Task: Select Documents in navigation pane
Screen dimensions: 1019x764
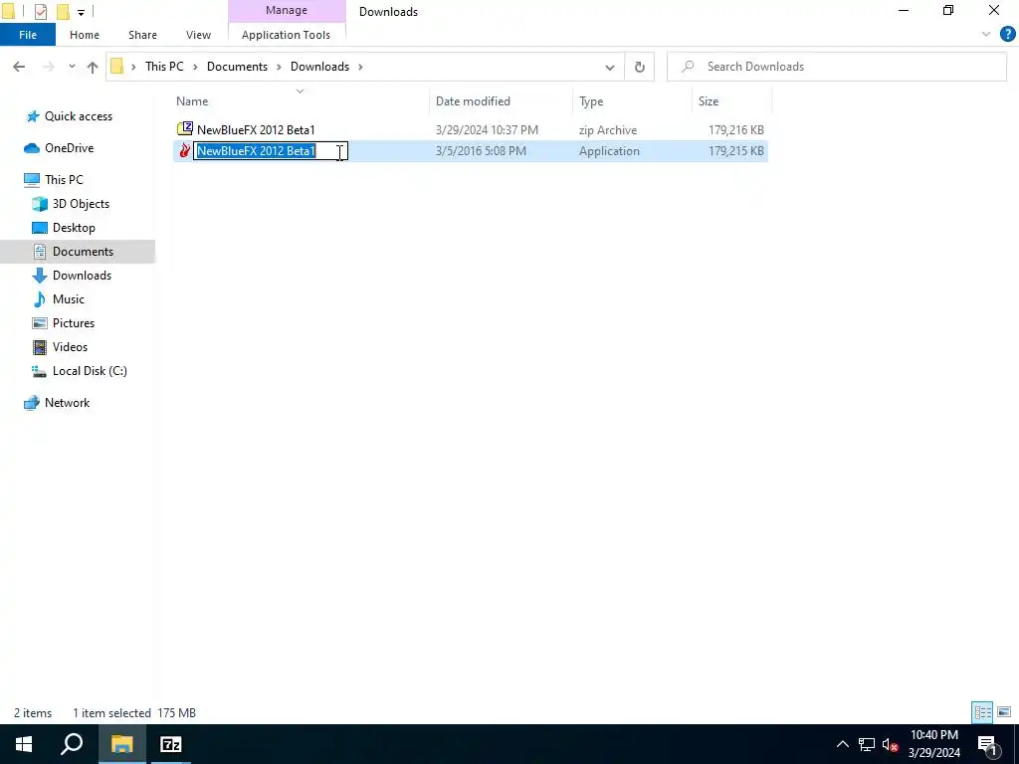Action: tap(83, 252)
